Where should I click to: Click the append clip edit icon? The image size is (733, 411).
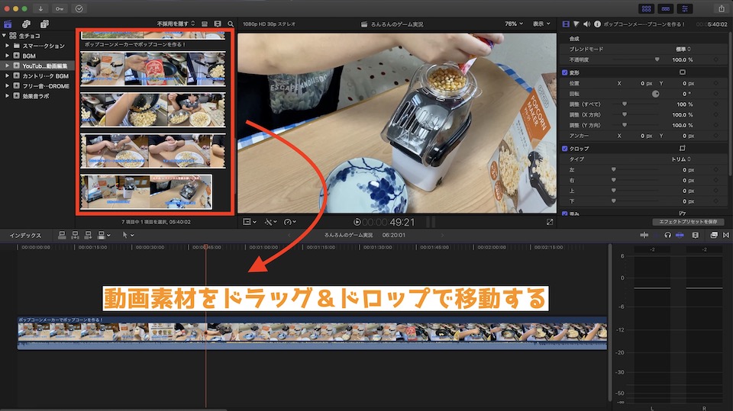coord(88,235)
